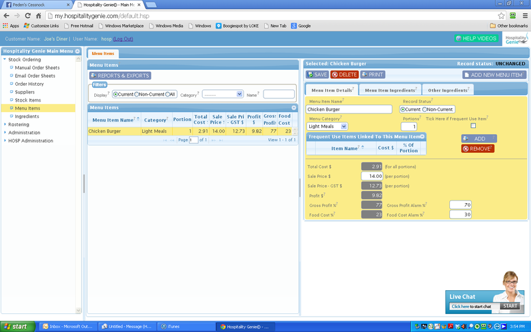Open Help Videos

(476, 39)
